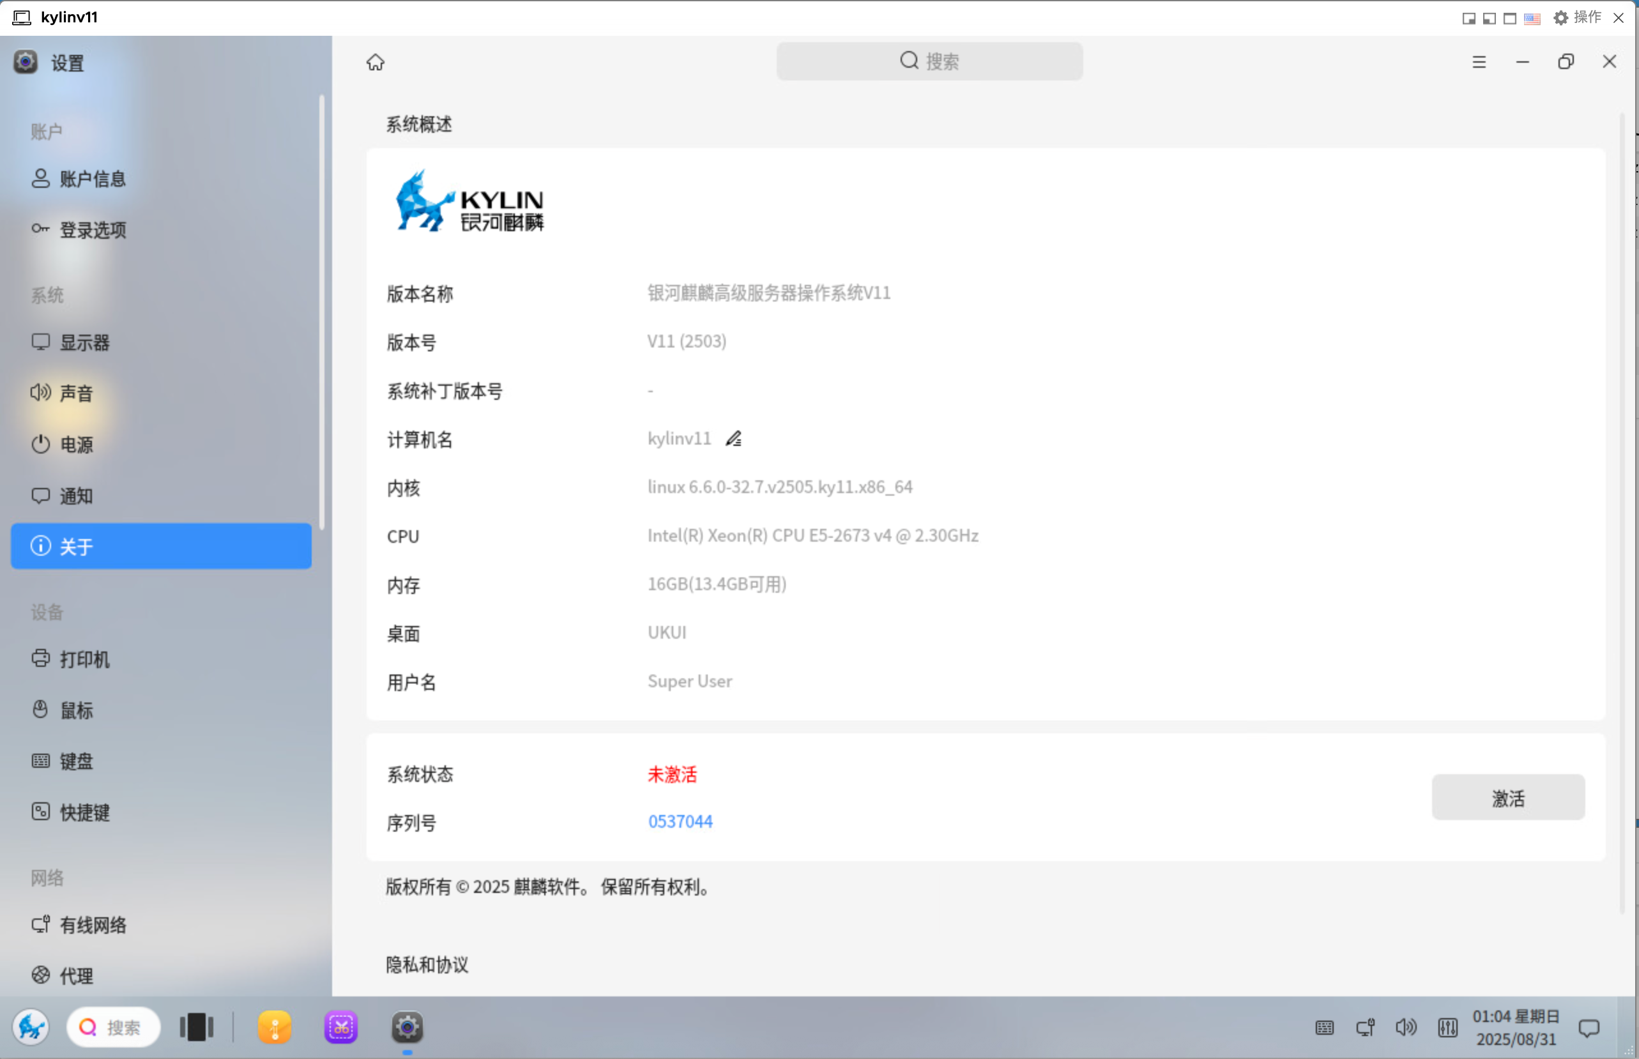Screen dimensions: 1639x1059
Task: Open the task view icon in taskbar
Action: [197, 1027]
